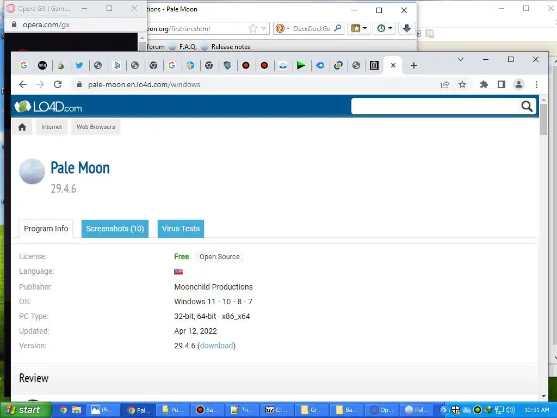Open Pale Moon bookmarks menu button
This screenshot has height=418, width=557.
tap(359, 28)
